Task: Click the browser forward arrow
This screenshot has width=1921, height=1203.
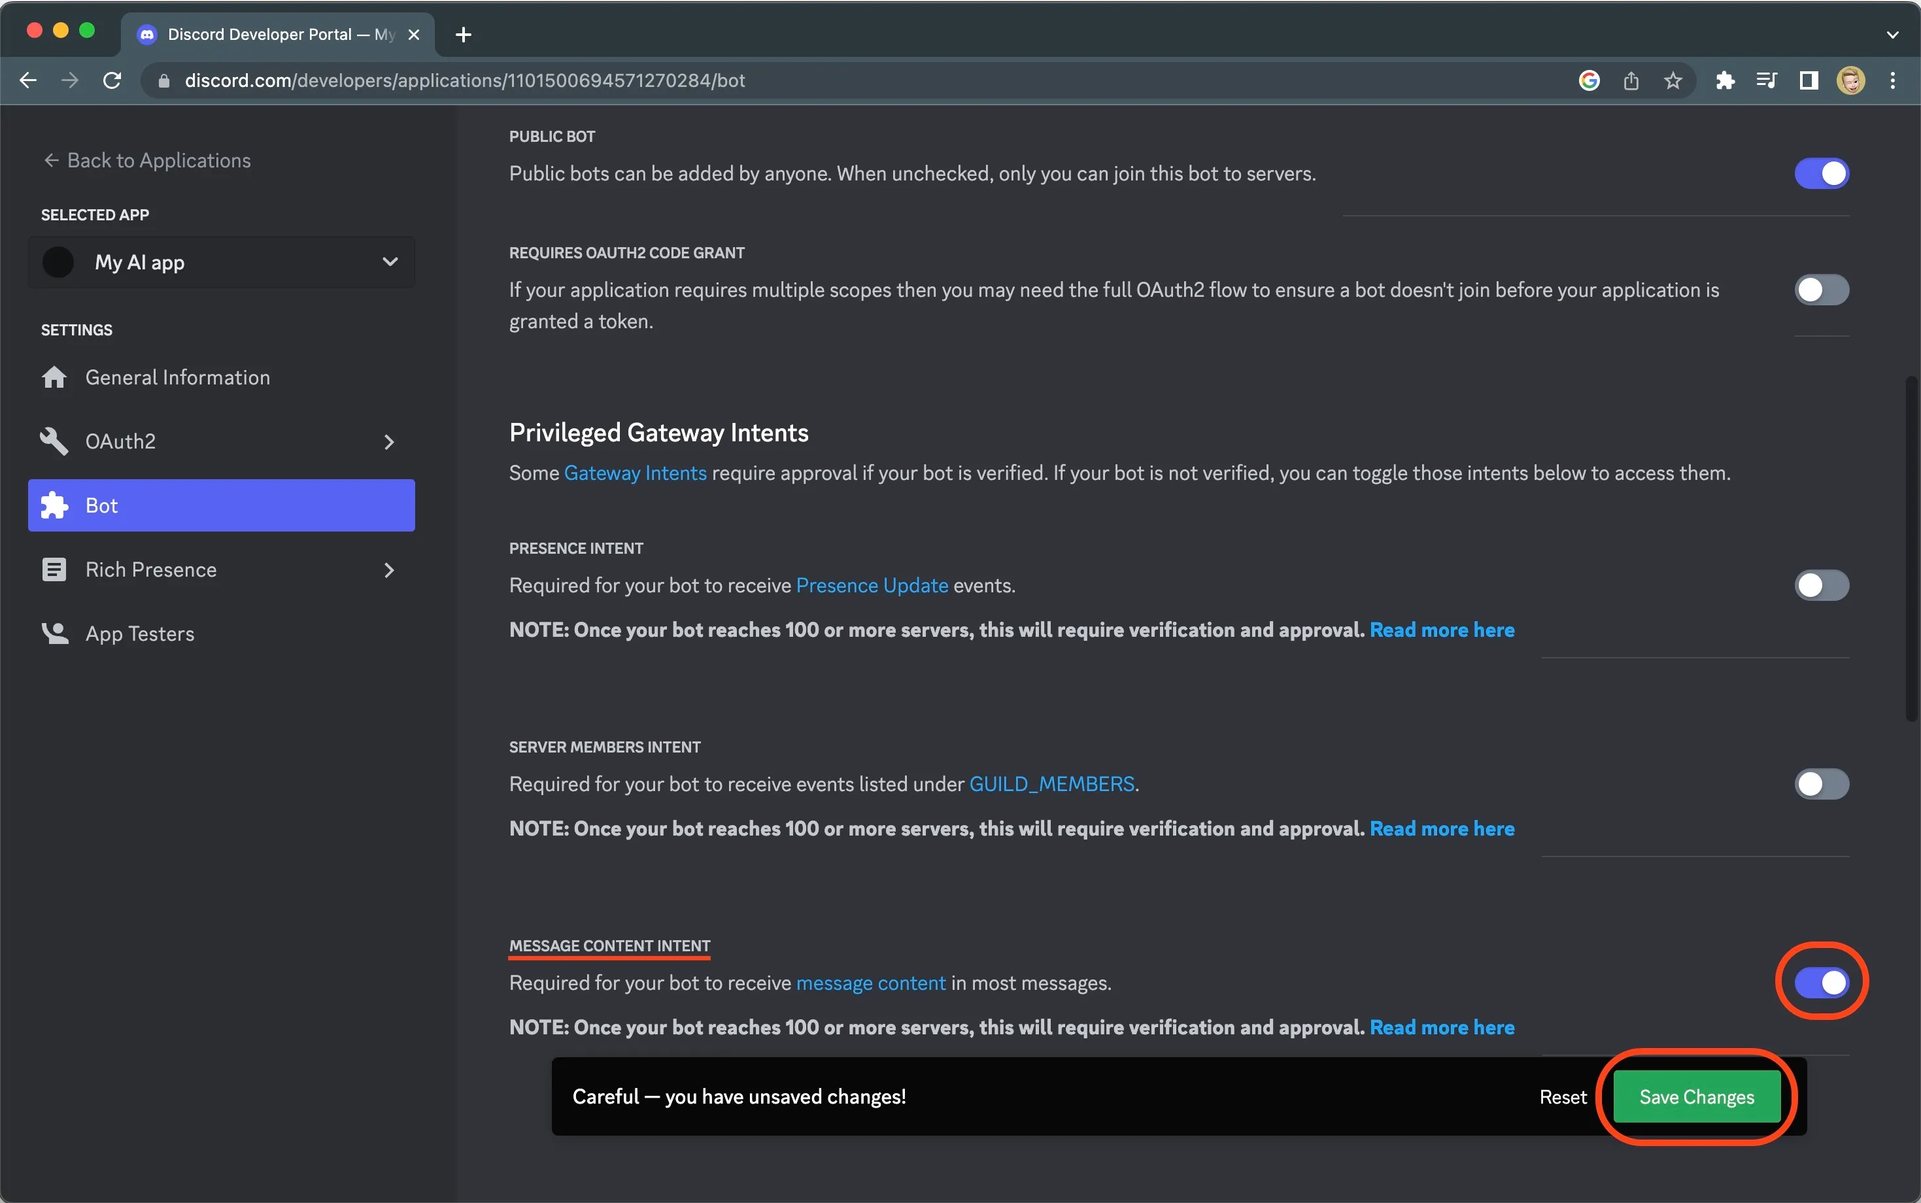Action: (x=70, y=80)
